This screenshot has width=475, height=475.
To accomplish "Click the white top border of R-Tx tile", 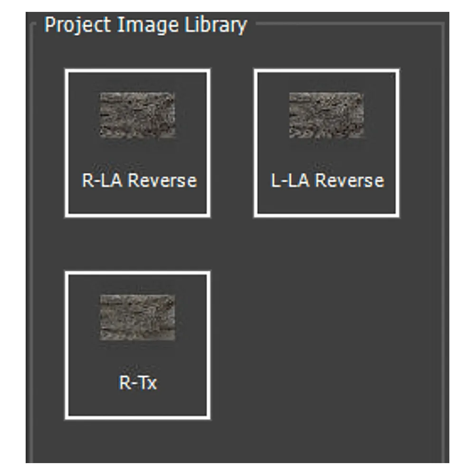I will [137, 273].
